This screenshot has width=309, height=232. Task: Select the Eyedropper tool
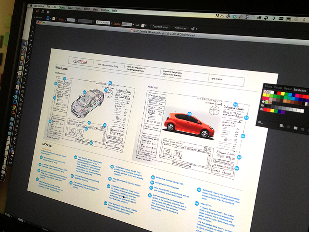pos(19,113)
